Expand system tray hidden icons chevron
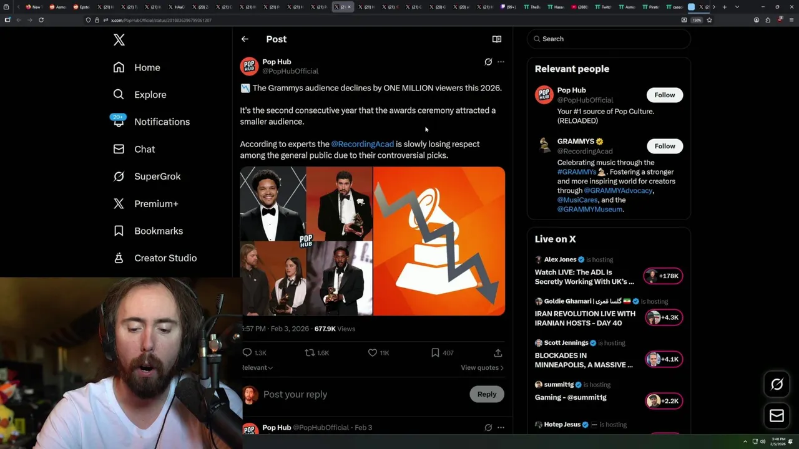This screenshot has width=799, height=449. pos(745,442)
